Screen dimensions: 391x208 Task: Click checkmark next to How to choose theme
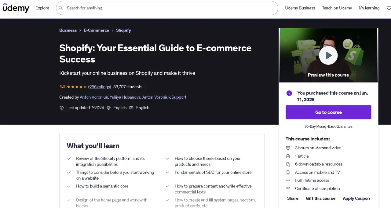tap(168, 159)
